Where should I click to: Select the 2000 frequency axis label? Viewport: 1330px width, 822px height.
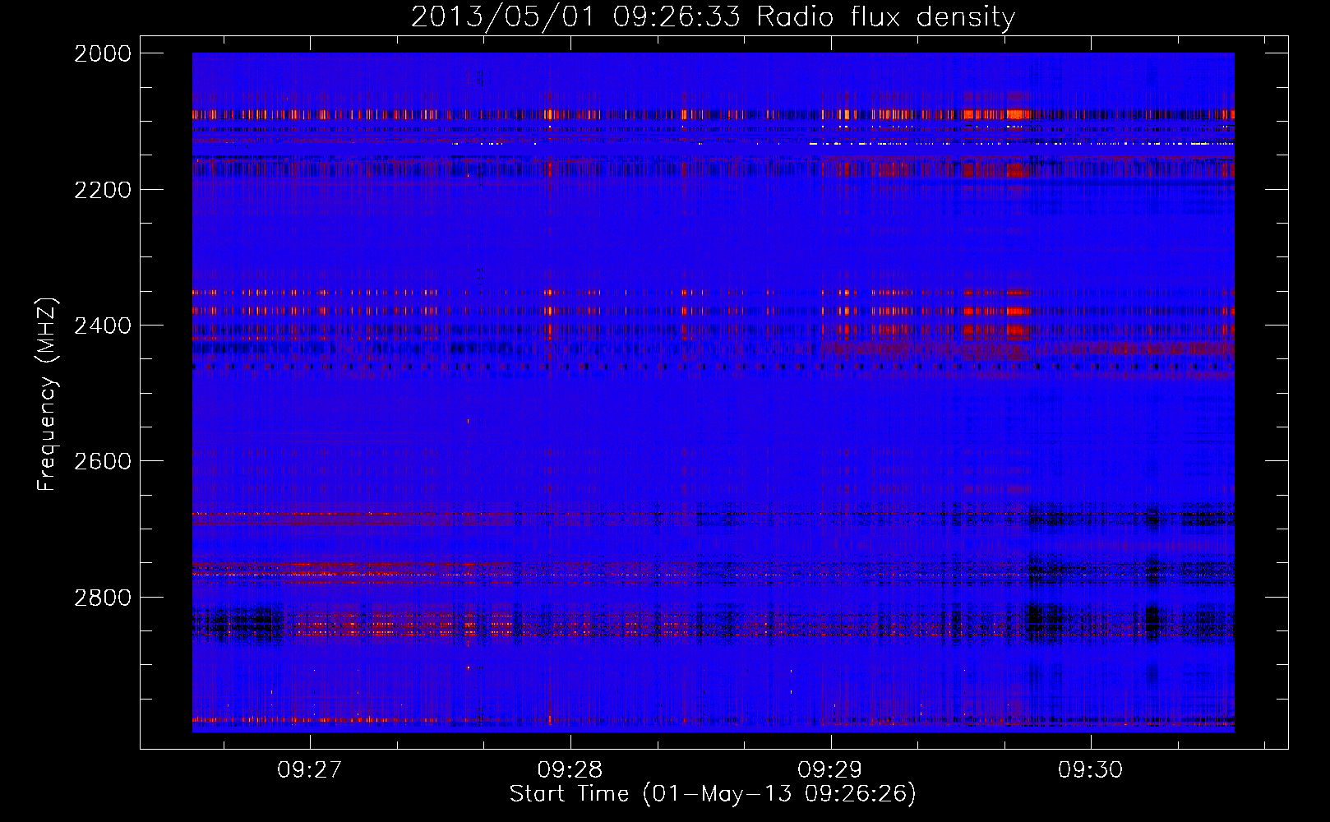tap(103, 53)
